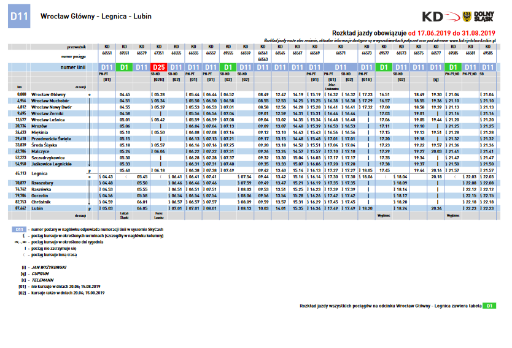
Task: Click the Lubin station name
Action: (x=37, y=208)
